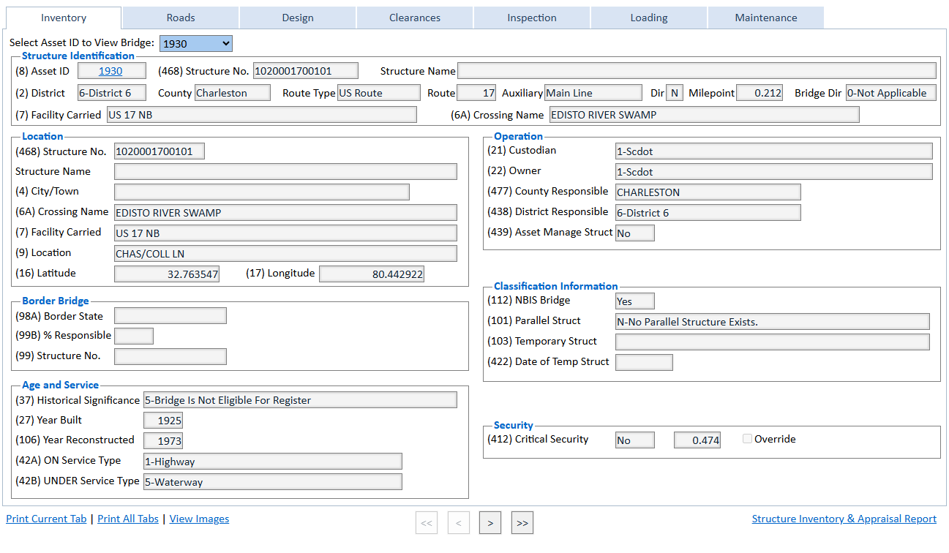Click Structure No. field in Structure Identification
The image size is (949, 553).
tap(306, 71)
